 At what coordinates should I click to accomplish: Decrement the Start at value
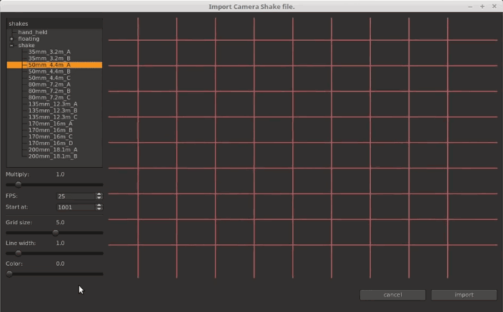99,209
